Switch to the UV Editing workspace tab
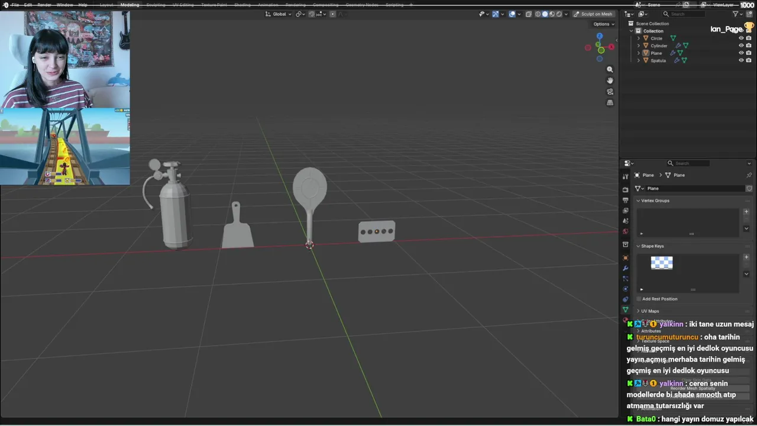The width and height of the screenshot is (757, 426). click(183, 5)
